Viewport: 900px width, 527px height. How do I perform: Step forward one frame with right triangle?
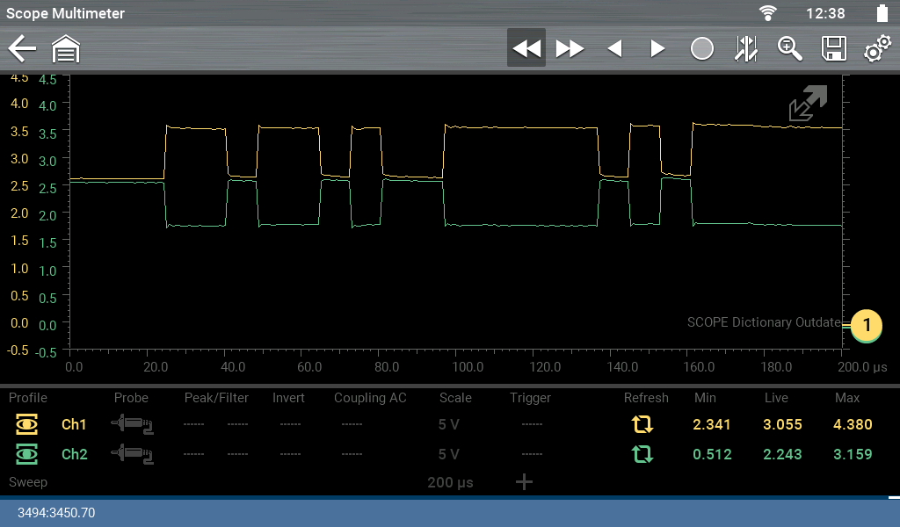(657, 49)
